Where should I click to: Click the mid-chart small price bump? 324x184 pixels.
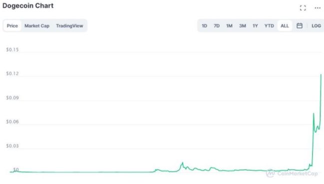182,163
